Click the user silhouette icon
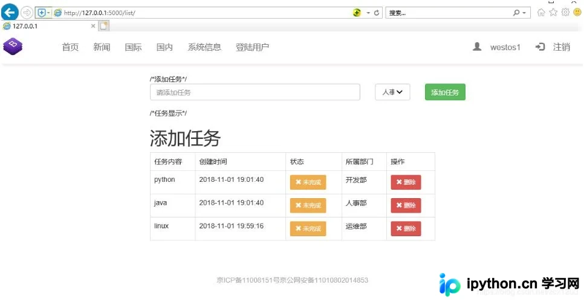The image size is (584, 302). click(477, 47)
